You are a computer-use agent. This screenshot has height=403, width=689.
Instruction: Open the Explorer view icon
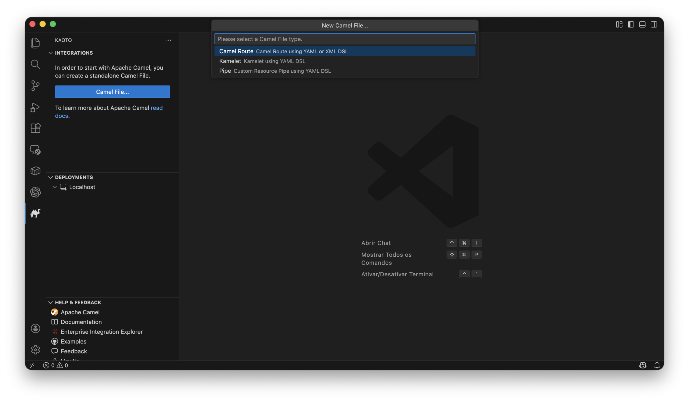coord(35,43)
